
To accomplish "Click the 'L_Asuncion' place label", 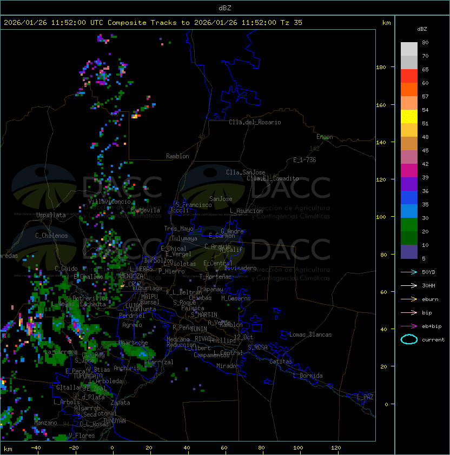I will pos(246,211).
